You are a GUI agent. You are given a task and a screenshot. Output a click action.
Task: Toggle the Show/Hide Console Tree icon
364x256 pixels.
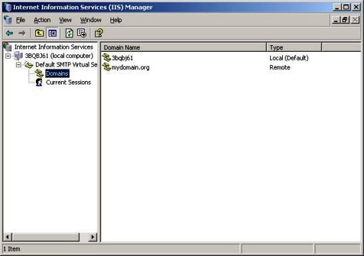(52, 33)
